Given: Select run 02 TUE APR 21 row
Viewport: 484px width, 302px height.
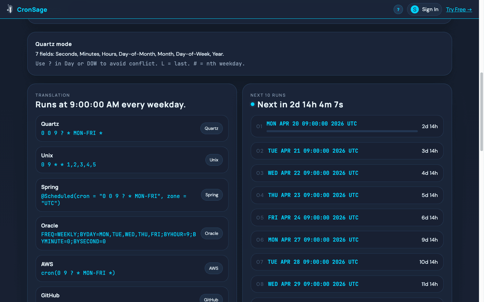Looking at the screenshot, I should tap(347, 151).
